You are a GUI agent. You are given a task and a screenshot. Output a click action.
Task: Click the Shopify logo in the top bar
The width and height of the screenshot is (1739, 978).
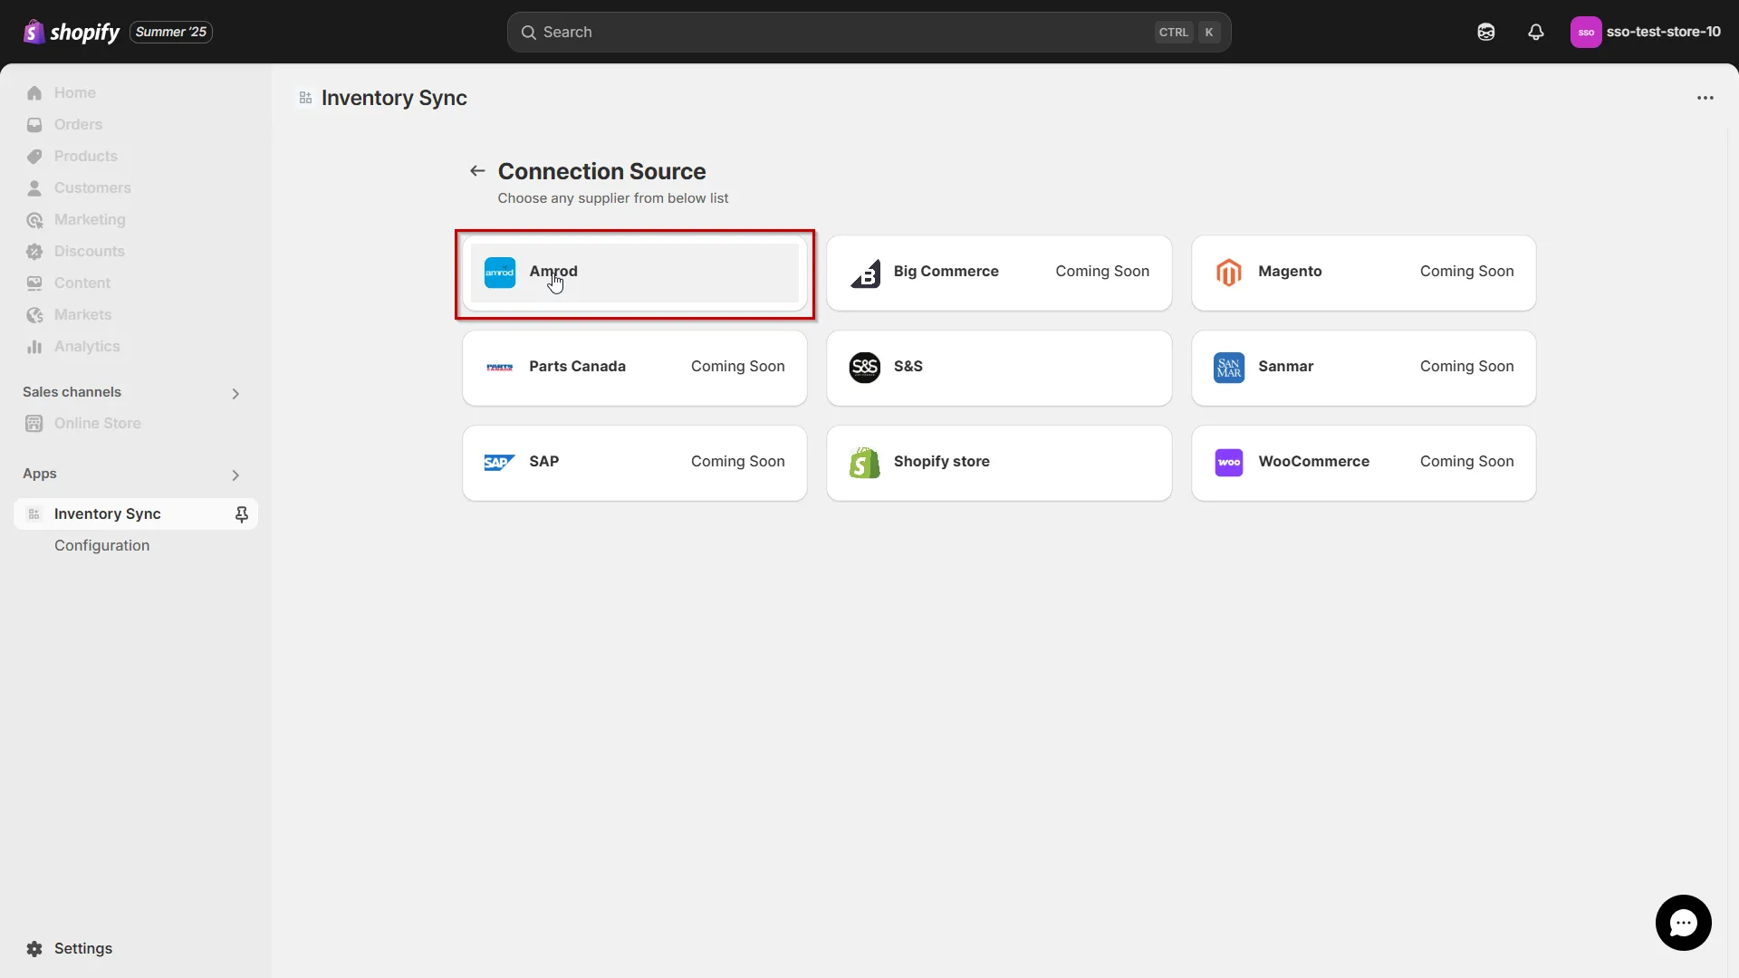click(x=71, y=32)
